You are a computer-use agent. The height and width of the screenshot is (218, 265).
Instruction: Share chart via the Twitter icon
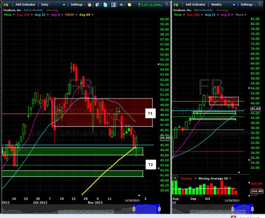(x=105, y=5)
